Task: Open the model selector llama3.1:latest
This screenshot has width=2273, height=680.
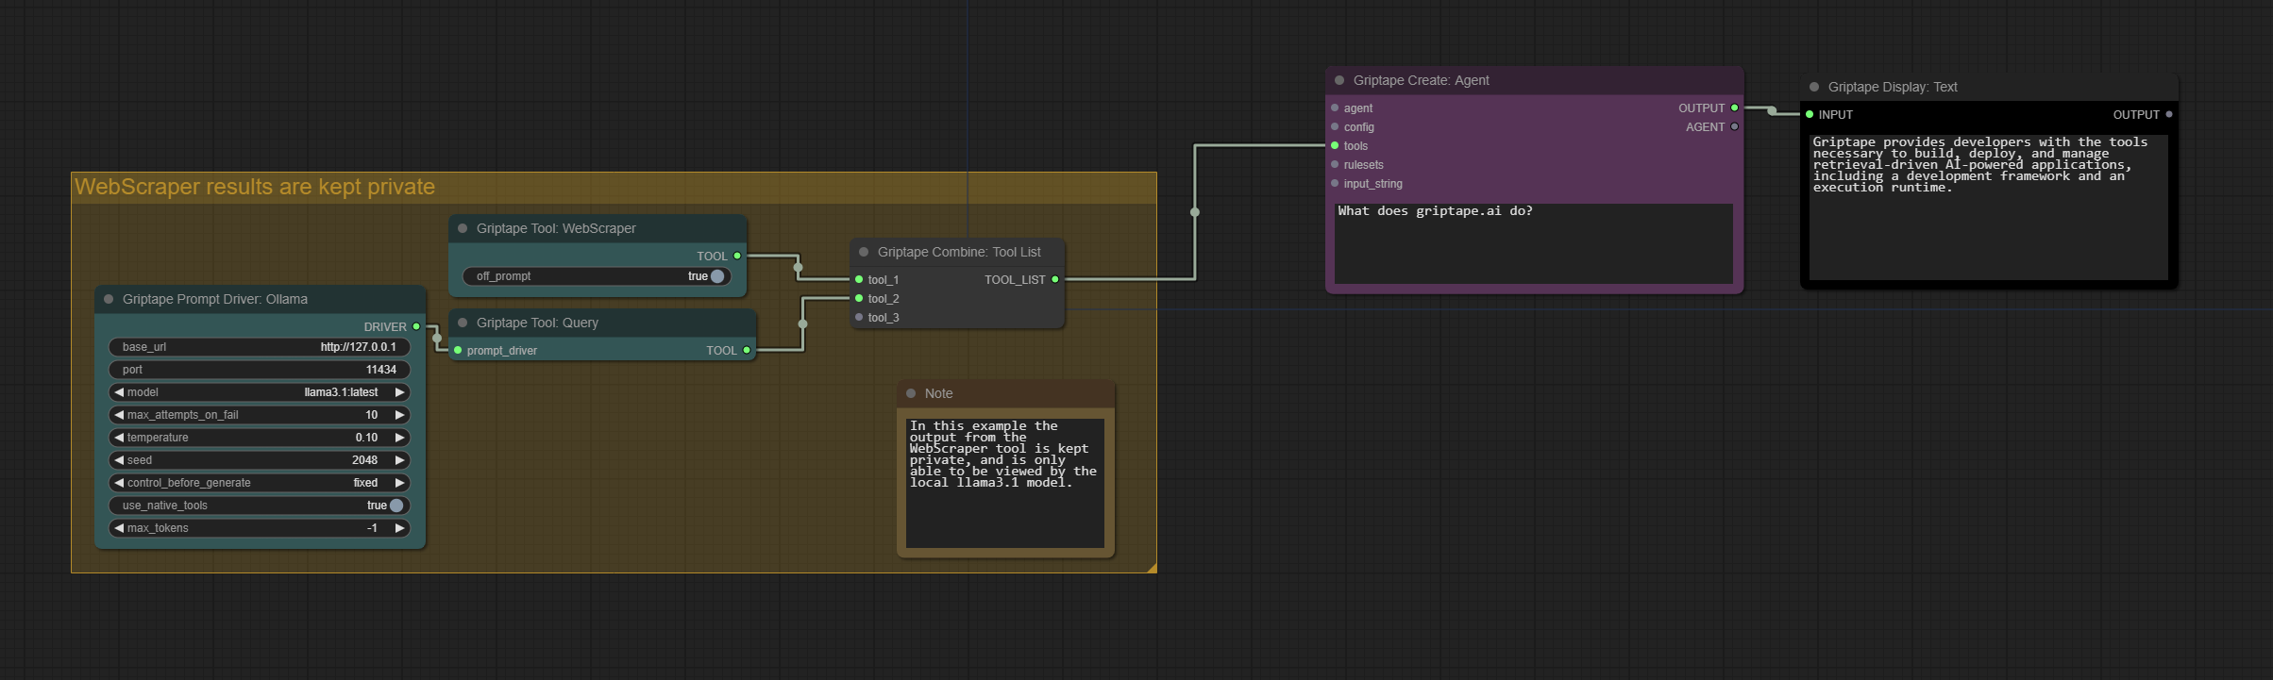Action: pos(260,392)
